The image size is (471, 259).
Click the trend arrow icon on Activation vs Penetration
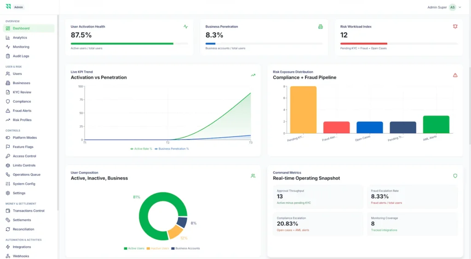[253, 75]
